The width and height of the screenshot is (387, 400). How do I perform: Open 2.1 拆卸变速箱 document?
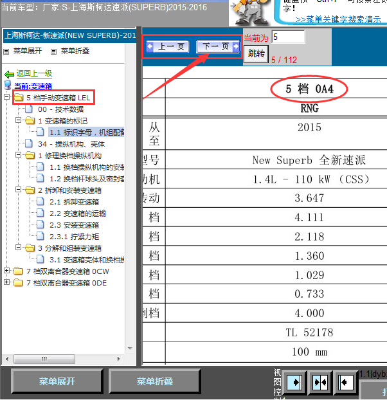pos(74,202)
